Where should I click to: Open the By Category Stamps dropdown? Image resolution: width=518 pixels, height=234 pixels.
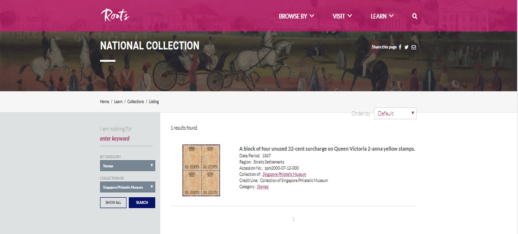[x=127, y=166]
